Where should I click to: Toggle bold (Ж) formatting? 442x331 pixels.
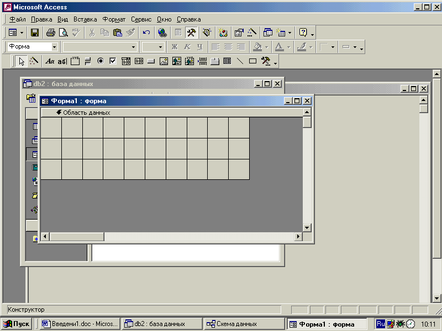click(x=175, y=47)
